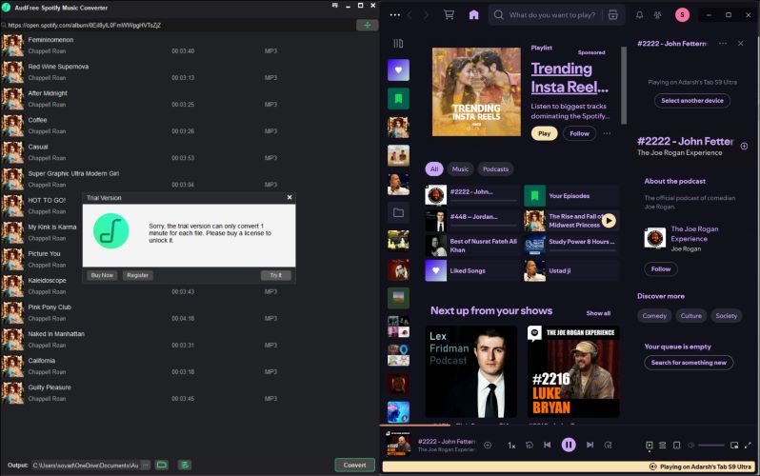Open Friend Activity icon

coord(657,15)
